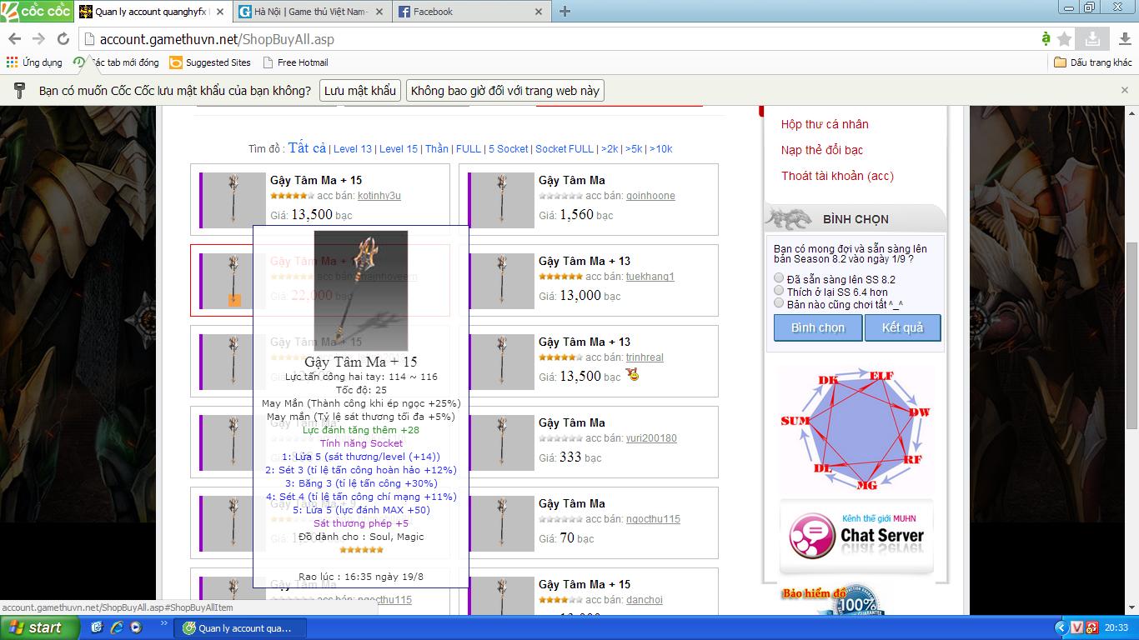Viewport: 1139px width, 640px height.
Task: Bookmark this page with the star icon
Action: point(1064,39)
